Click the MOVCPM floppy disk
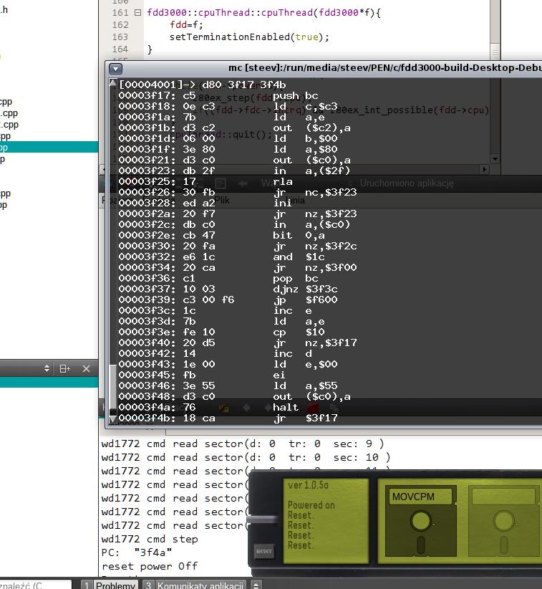542x589 pixels. point(421,520)
